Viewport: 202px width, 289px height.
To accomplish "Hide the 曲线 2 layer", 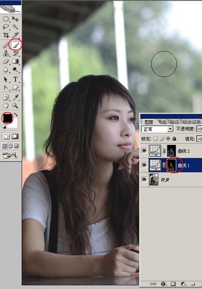I will 144,151.
